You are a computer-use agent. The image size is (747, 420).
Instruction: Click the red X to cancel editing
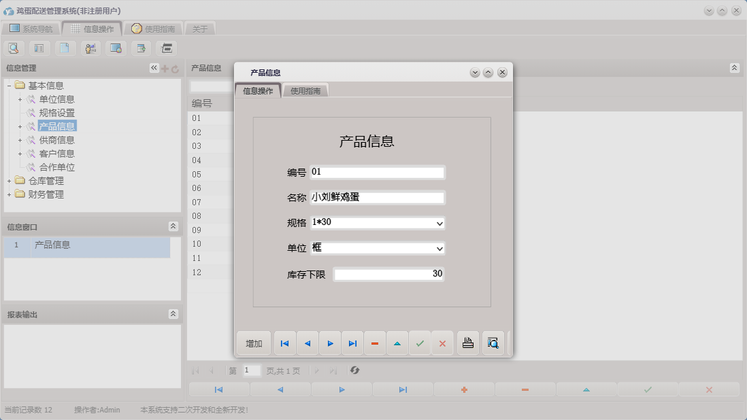[x=442, y=343]
